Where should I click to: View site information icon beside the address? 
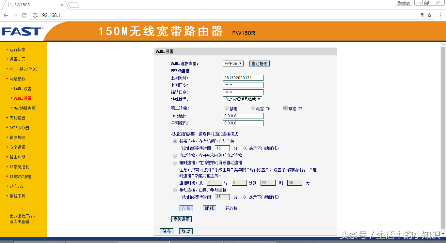click(35, 15)
